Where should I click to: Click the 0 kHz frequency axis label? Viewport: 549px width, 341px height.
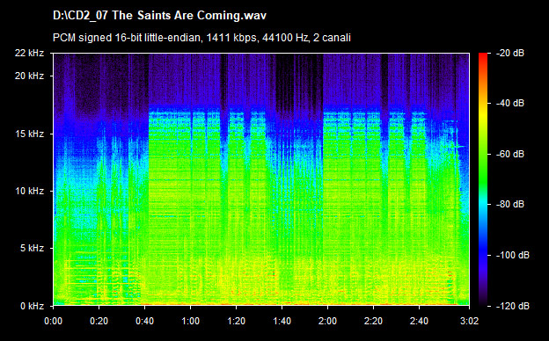tap(32, 307)
